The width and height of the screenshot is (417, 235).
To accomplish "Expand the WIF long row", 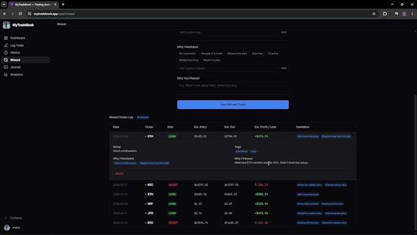I will 232,204.
